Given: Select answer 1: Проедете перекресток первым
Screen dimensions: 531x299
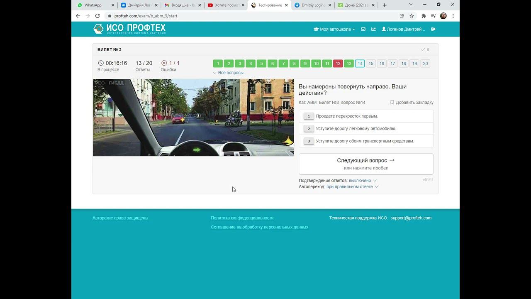Looking at the screenshot, I should [366, 116].
